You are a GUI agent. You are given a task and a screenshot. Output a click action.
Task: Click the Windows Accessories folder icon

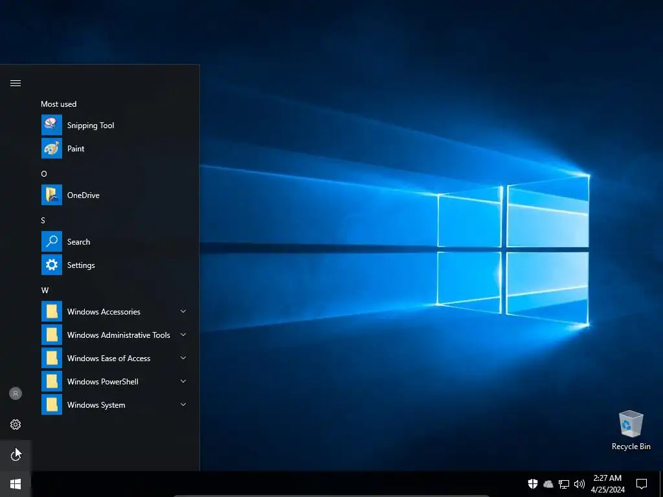[52, 311]
